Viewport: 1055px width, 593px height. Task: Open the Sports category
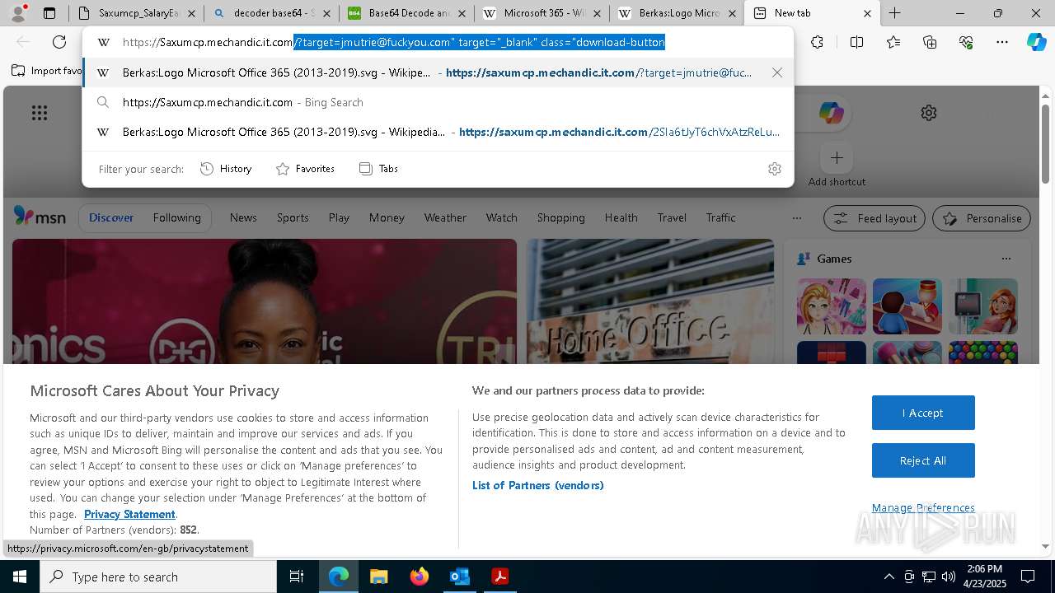(x=293, y=217)
